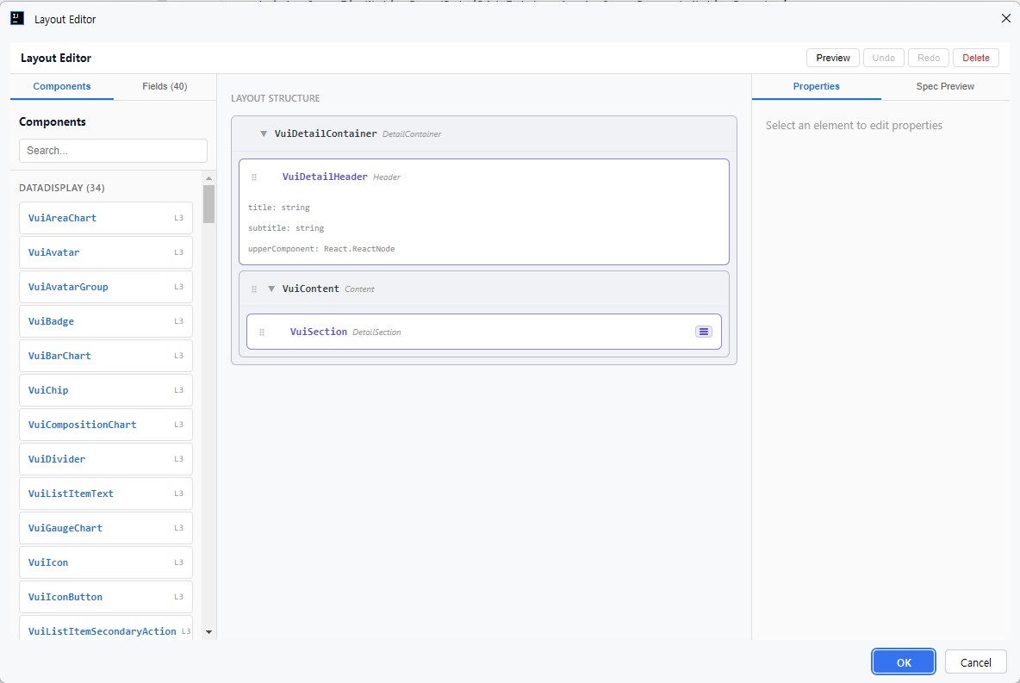Select the VuiCompositionChart component
Screen dimensions: 1020x683
(106, 425)
